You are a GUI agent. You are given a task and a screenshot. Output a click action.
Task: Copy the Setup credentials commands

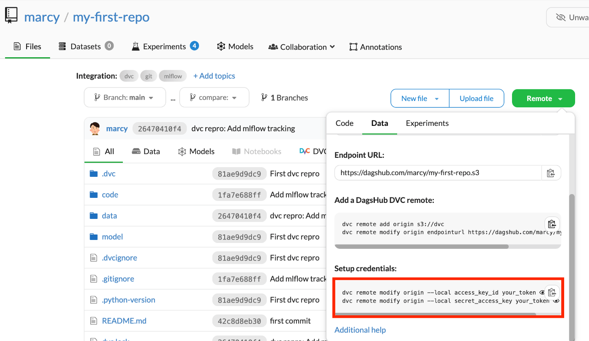tap(552, 292)
